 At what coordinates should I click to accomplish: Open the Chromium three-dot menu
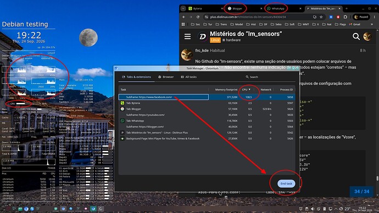(375, 17)
